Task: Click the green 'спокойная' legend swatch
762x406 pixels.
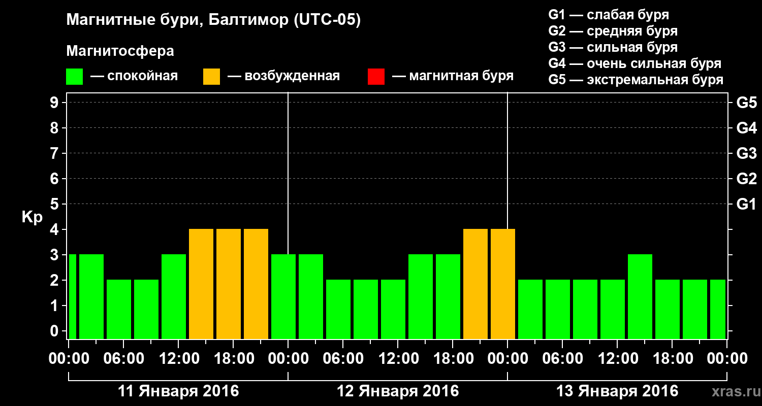Action: point(75,77)
